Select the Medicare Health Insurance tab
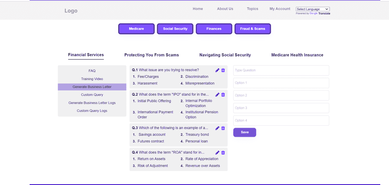 tap(297, 55)
